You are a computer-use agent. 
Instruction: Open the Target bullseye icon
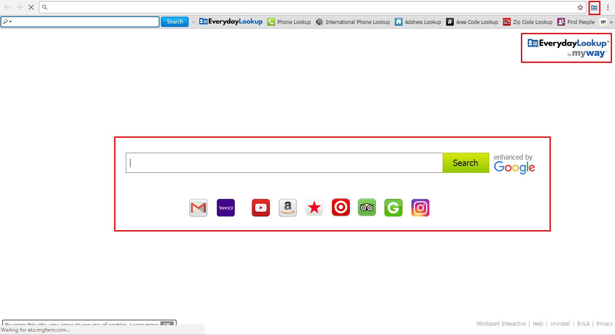pyautogui.click(x=341, y=208)
